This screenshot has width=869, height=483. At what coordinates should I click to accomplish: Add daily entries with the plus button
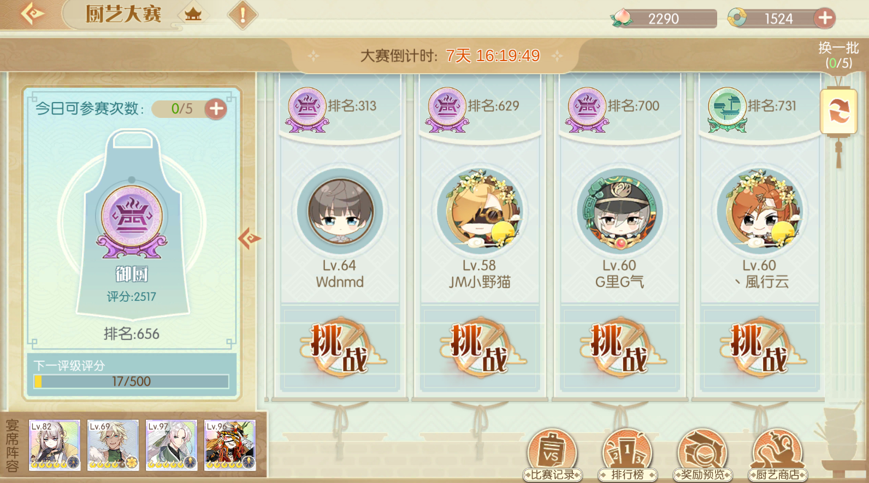point(216,109)
